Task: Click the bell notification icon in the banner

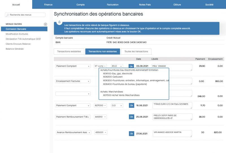Action: click(x=59, y=22)
